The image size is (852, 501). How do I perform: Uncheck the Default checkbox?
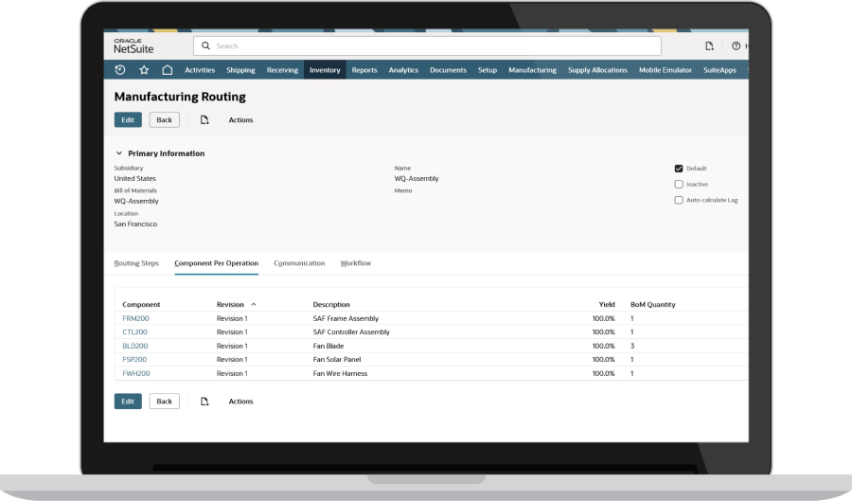679,169
